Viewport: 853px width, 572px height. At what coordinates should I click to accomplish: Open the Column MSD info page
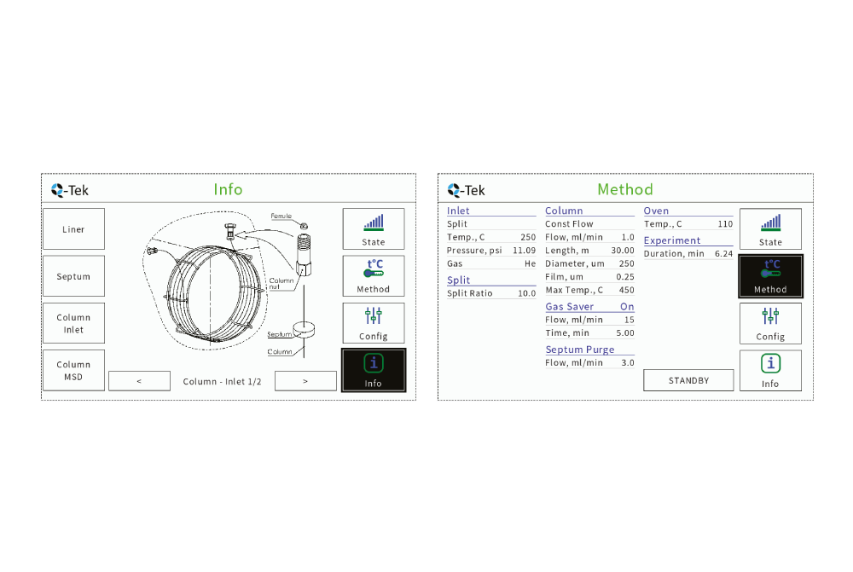tap(74, 370)
